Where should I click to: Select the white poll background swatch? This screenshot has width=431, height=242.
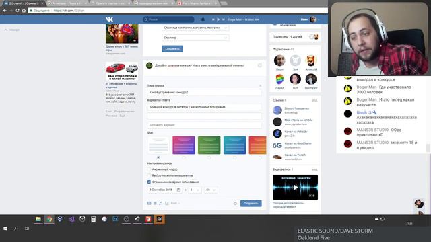click(158, 145)
